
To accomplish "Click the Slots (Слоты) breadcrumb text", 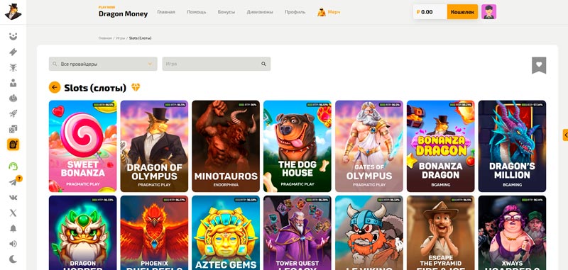I will (140, 38).
